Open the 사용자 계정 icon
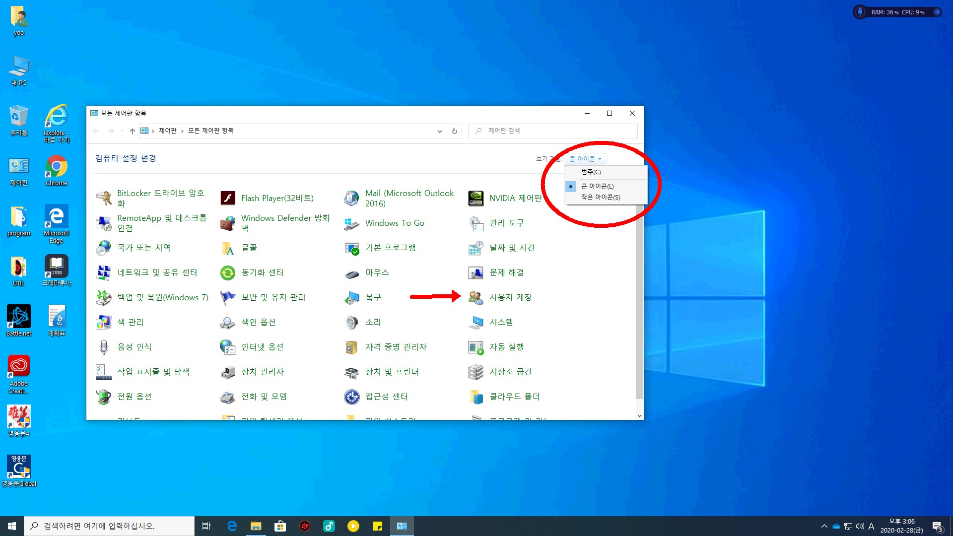 (x=476, y=297)
